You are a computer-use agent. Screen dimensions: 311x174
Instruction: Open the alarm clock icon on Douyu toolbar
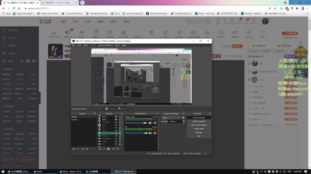(x=110, y=32)
